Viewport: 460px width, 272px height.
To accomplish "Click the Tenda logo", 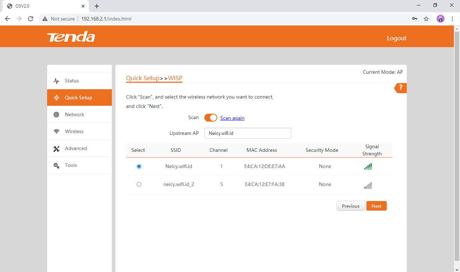I will pos(71,36).
